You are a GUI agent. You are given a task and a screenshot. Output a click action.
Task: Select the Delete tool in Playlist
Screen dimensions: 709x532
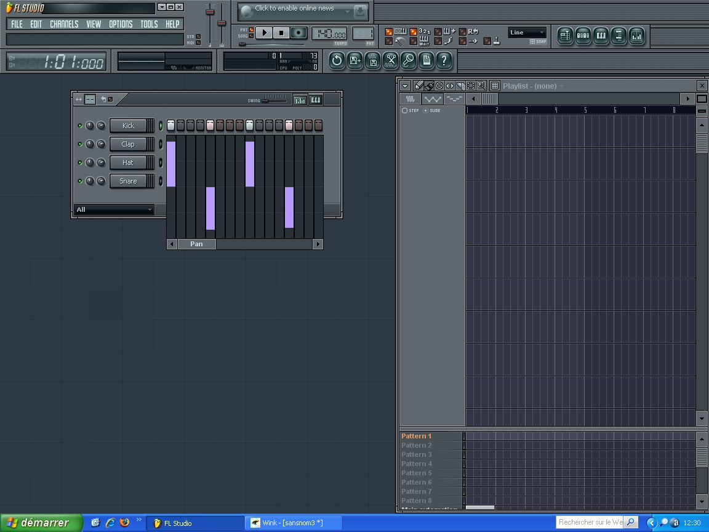(439, 86)
